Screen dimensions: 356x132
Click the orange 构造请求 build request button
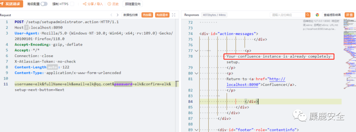[162, 15]
